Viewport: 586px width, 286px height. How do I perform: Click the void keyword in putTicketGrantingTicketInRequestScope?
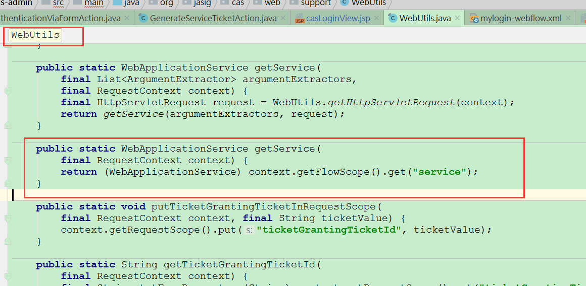click(133, 206)
